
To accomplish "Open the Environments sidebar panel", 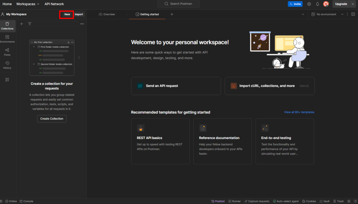I will tap(7, 39).
